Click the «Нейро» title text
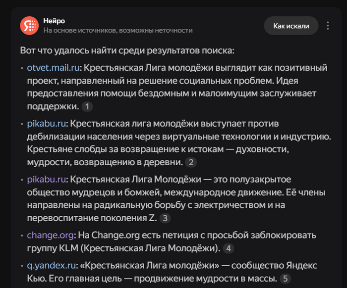347x288 pixels. (54, 21)
